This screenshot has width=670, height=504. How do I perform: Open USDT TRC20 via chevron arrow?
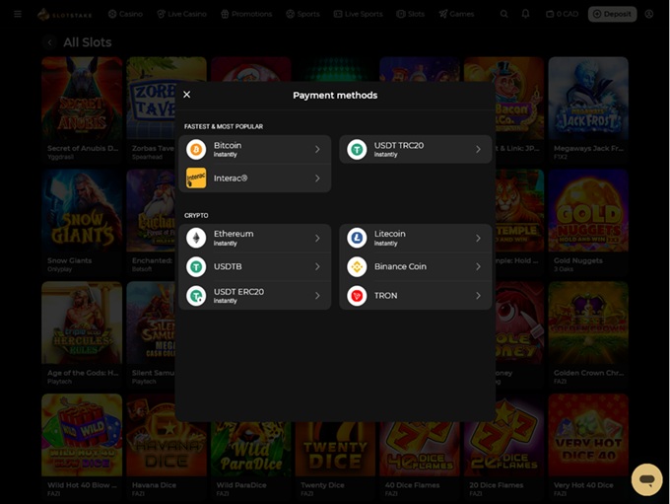[478, 149]
